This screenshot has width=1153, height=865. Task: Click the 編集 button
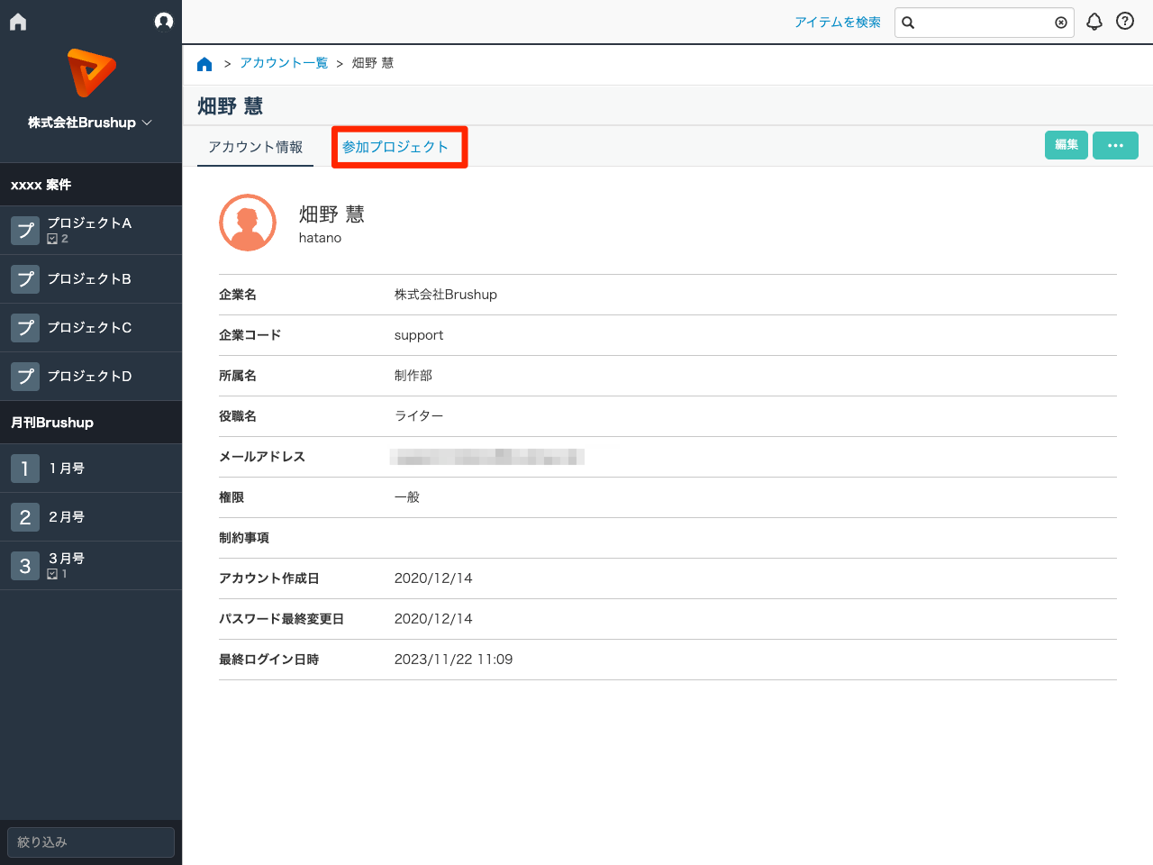(1067, 145)
